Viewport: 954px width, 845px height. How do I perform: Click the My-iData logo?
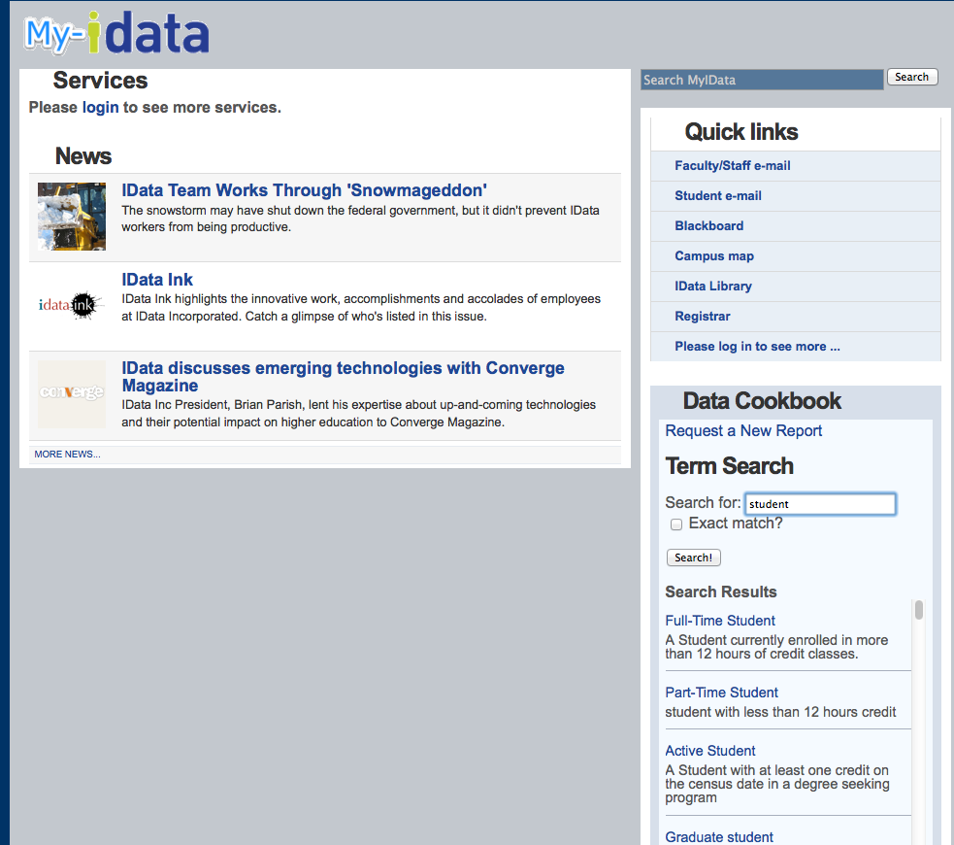pos(116,32)
